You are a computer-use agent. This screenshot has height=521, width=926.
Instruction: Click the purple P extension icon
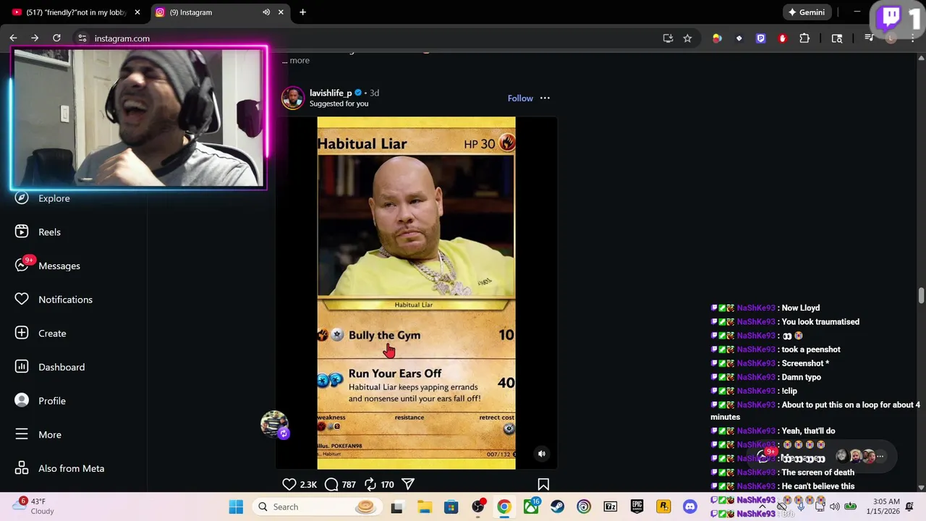[x=760, y=38]
